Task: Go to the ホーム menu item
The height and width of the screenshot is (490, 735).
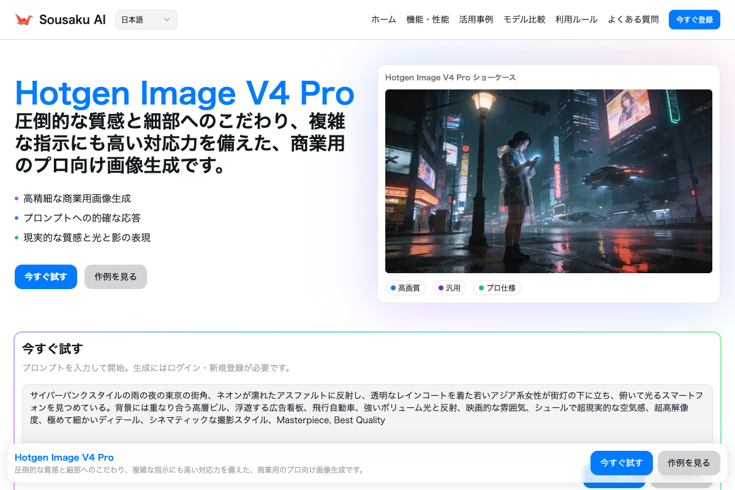Action: click(383, 20)
